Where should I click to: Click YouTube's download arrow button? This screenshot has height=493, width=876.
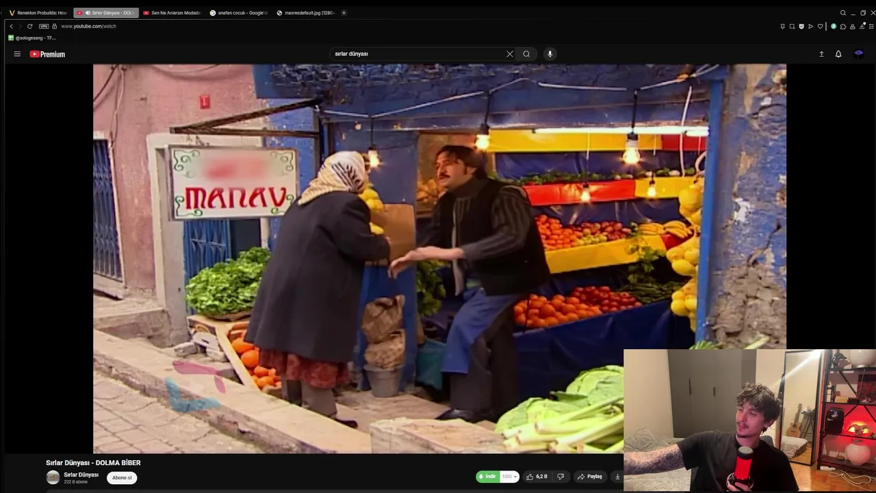[617, 477]
